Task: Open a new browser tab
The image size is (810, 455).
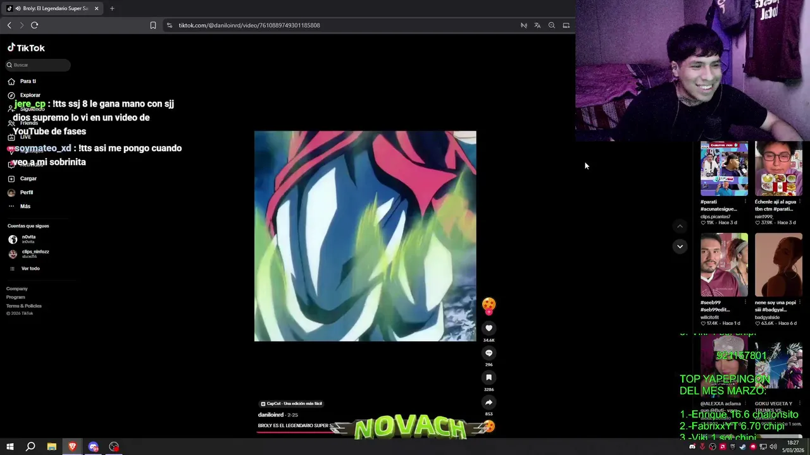Action: coord(112,8)
